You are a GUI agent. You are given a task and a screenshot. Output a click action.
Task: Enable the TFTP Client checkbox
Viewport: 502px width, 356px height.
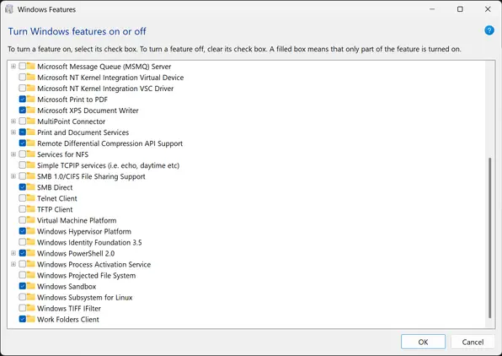tap(23, 209)
